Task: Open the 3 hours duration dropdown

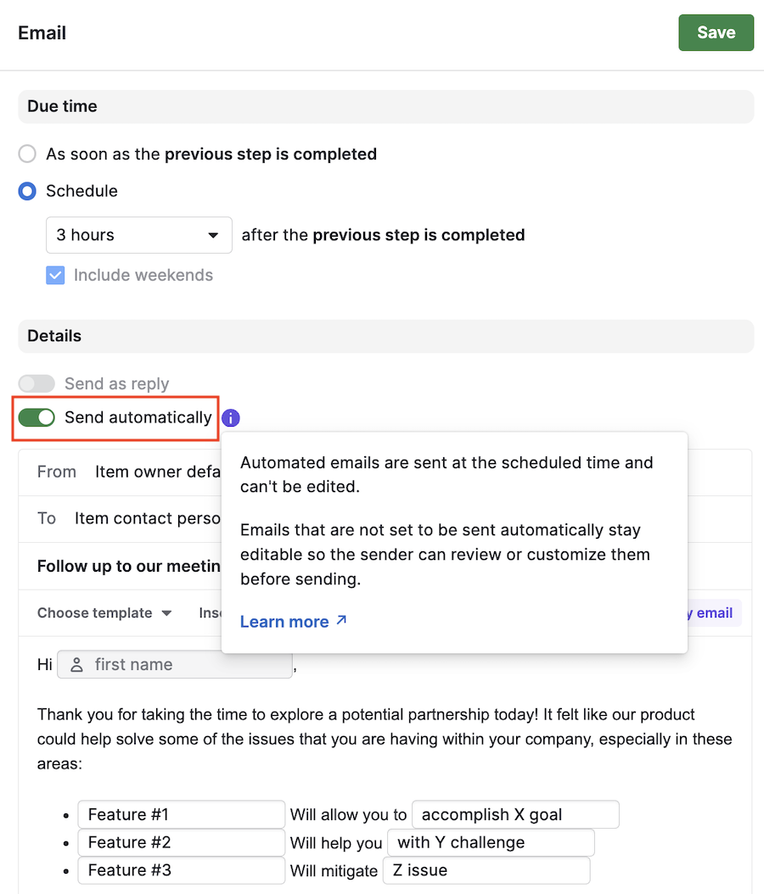Action: click(138, 235)
